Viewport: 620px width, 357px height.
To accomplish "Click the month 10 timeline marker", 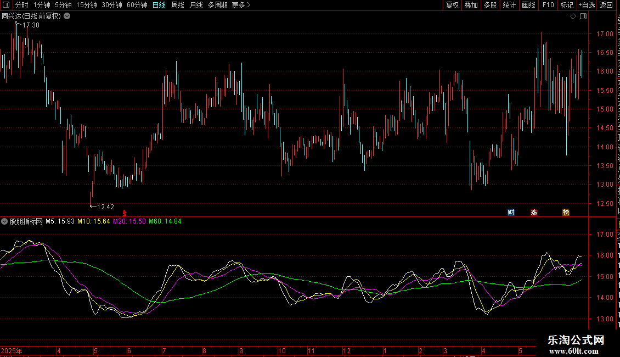I will tap(282, 351).
